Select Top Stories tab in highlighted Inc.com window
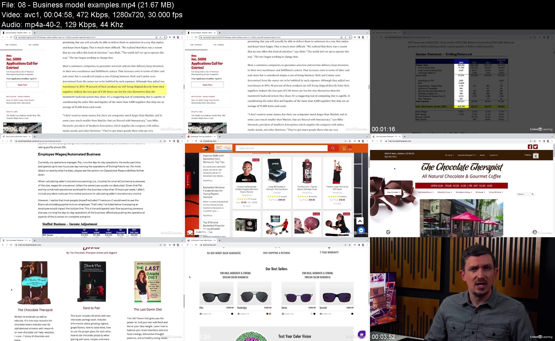555x341 pixels. [11, 45]
